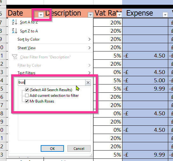The image size is (173, 161).
Task: Open the Description column filter arrow
Action: click(90, 15)
